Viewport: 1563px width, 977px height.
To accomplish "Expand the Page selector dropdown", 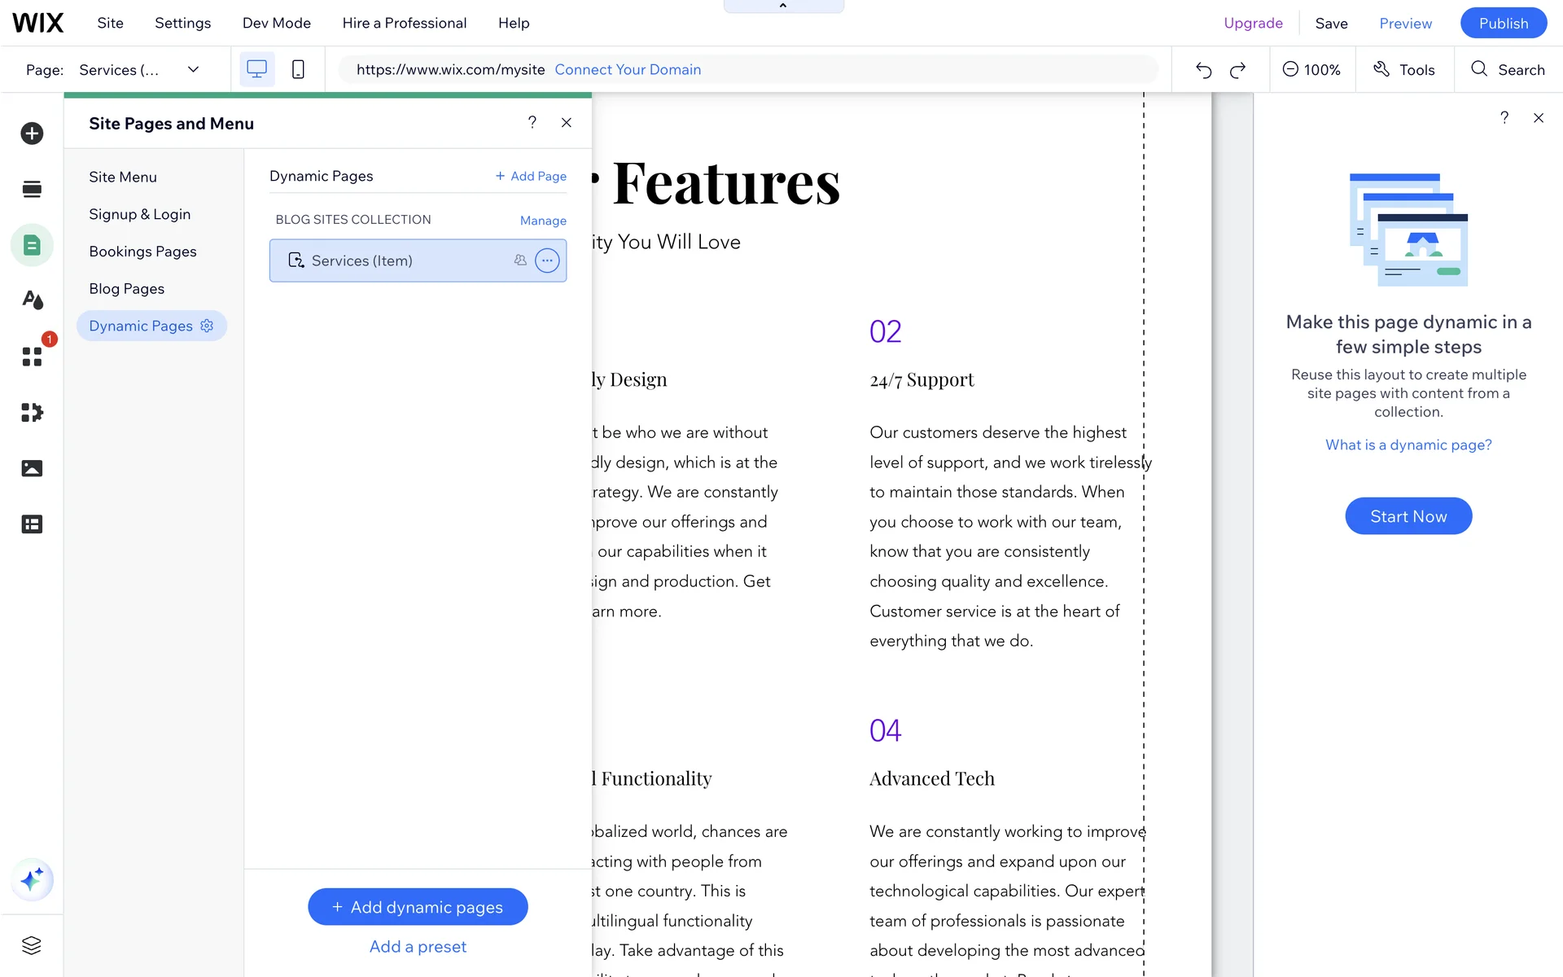I will pyautogui.click(x=193, y=69).
